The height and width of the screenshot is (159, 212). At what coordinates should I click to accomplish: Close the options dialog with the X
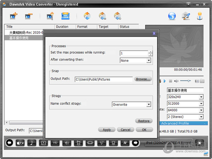pos(154,33)
